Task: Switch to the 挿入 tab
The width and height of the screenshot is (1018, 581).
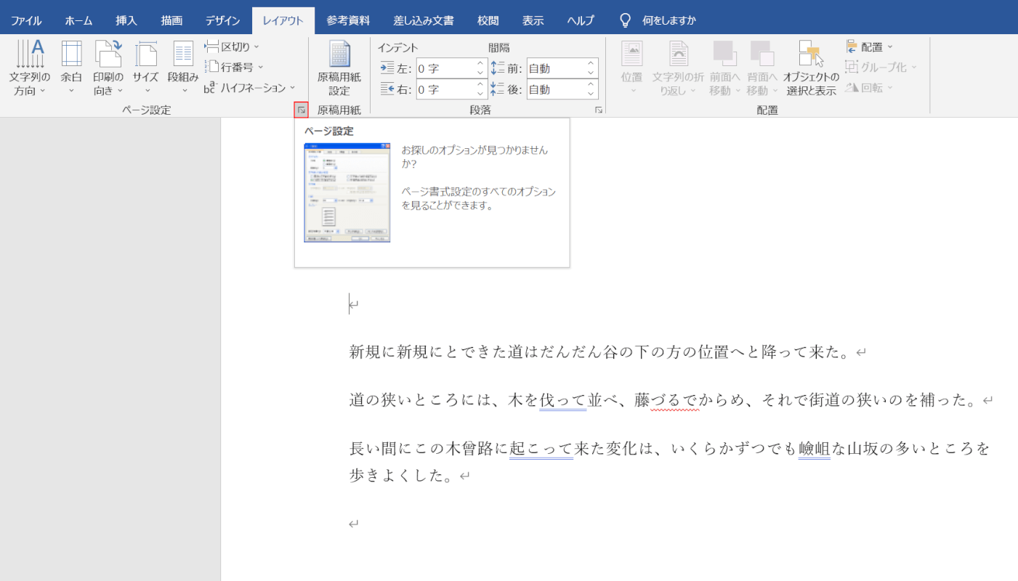Action: (126, 20)
